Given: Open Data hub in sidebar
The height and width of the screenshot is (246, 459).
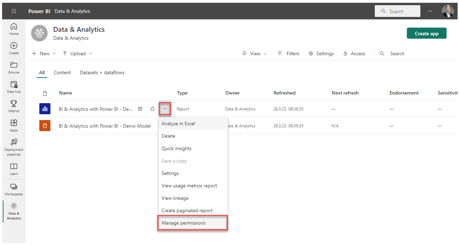Looking at the screenshot, I should click(x=14, y=87).
